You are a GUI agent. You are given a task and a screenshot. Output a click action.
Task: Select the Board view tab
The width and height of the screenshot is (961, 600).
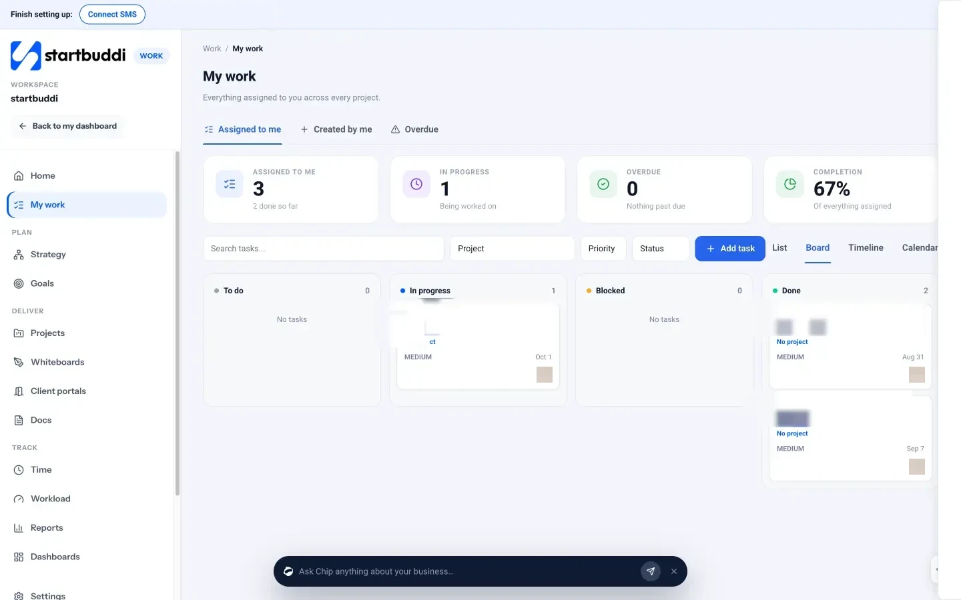(x=818, y=248)
